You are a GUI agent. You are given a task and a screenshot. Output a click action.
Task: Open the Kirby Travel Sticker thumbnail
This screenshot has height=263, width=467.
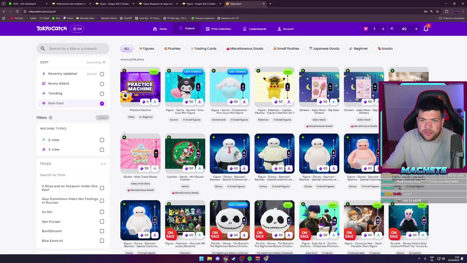140,153
